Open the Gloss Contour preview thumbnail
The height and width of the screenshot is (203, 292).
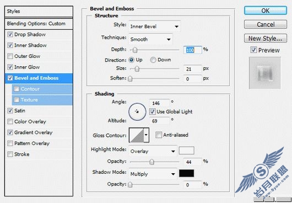137,135
